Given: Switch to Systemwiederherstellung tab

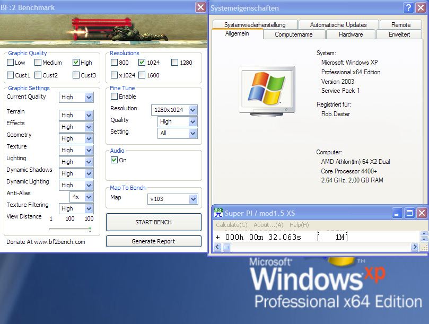Looking at the screenshot, I should [255, 24].
